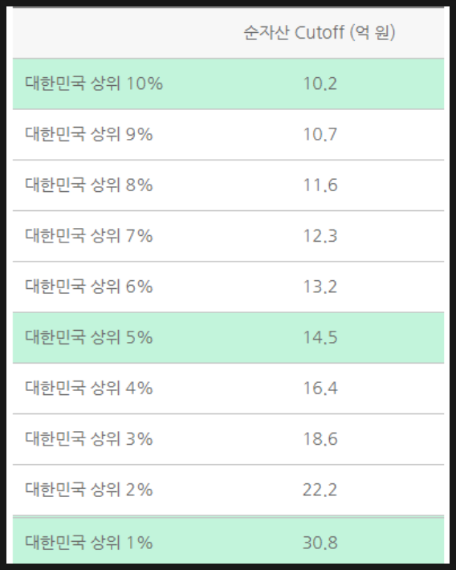This screenshot has width=456, height=570.
Task: Select the 대한민국 상위 10% row label
Action: pyautogui.click(x=94, y=83)
